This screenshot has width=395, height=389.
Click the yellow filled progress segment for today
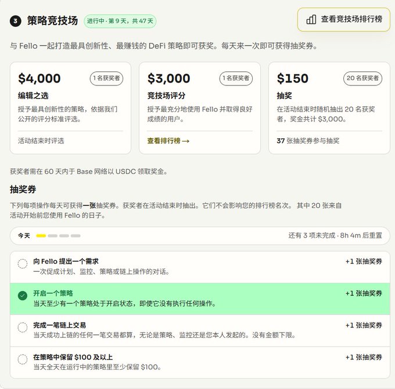coord(41,236)
